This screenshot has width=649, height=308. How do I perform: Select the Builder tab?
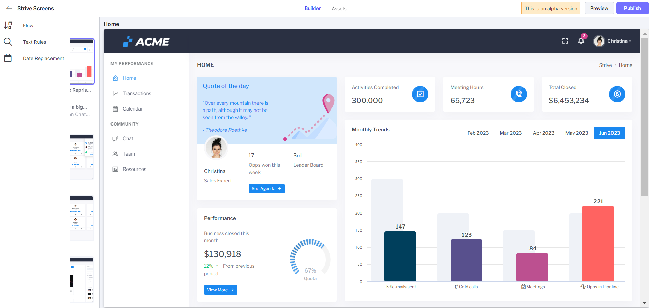pyautogui.click(x=312, y=8)
